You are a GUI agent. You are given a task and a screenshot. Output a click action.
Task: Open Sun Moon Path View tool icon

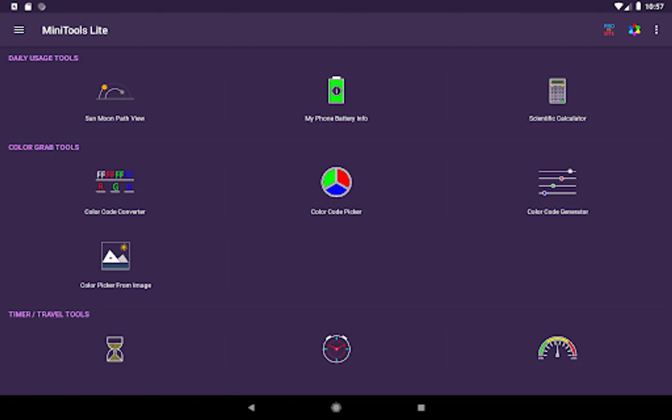click(x=115, y=91)
